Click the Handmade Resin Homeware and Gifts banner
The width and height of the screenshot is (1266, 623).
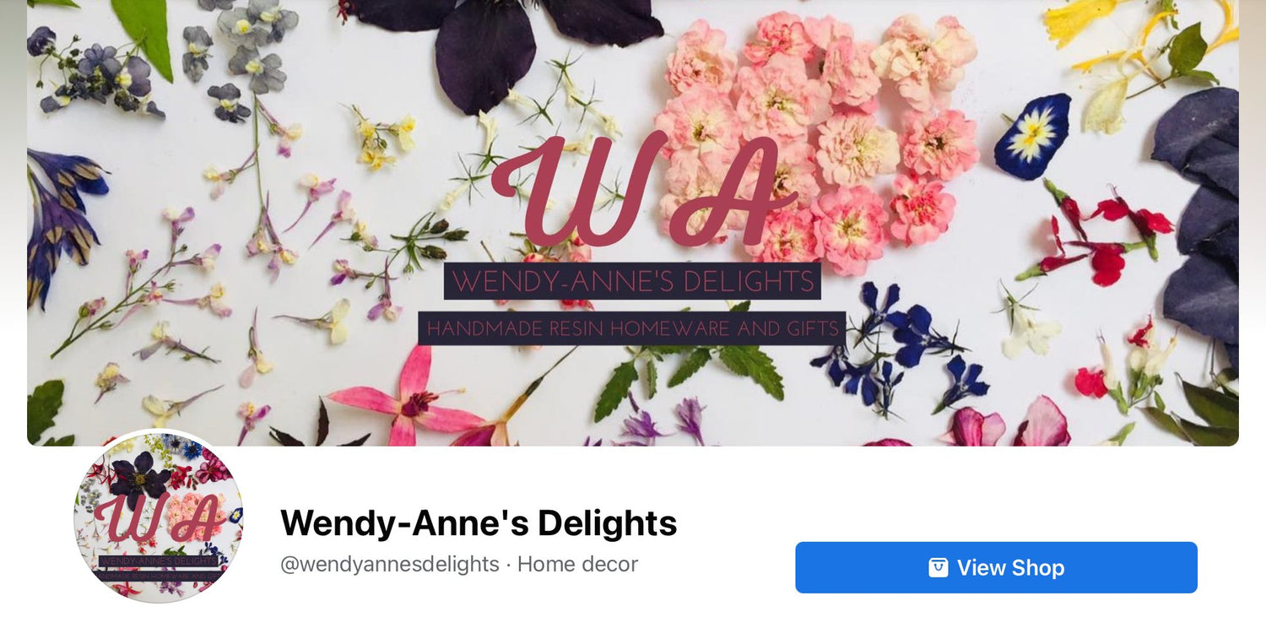(632, 328)
